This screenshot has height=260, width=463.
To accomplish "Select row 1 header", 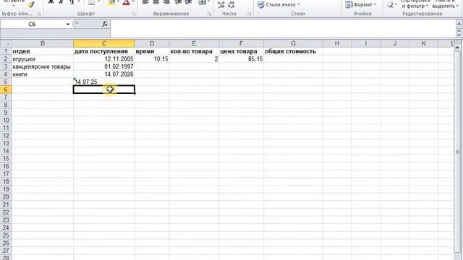I will [6, 51].
